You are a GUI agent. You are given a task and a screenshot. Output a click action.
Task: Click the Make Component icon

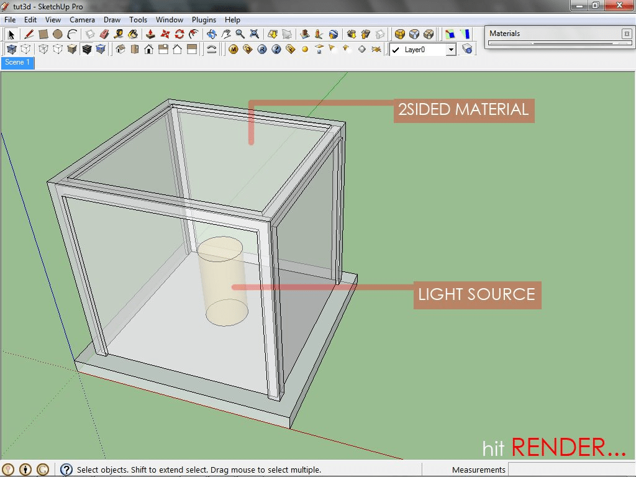[x=89, y=35]
